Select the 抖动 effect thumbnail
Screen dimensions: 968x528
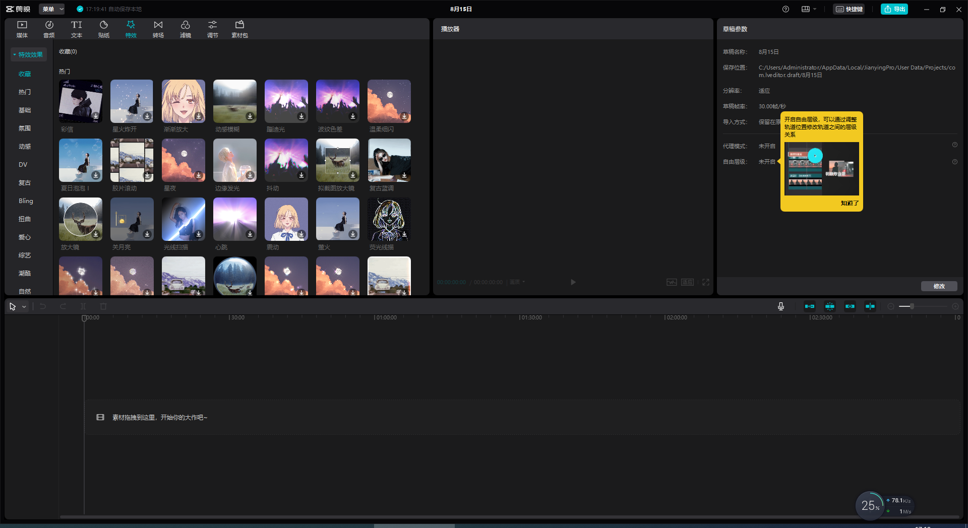pyautogui.click(x=286, y=160)
